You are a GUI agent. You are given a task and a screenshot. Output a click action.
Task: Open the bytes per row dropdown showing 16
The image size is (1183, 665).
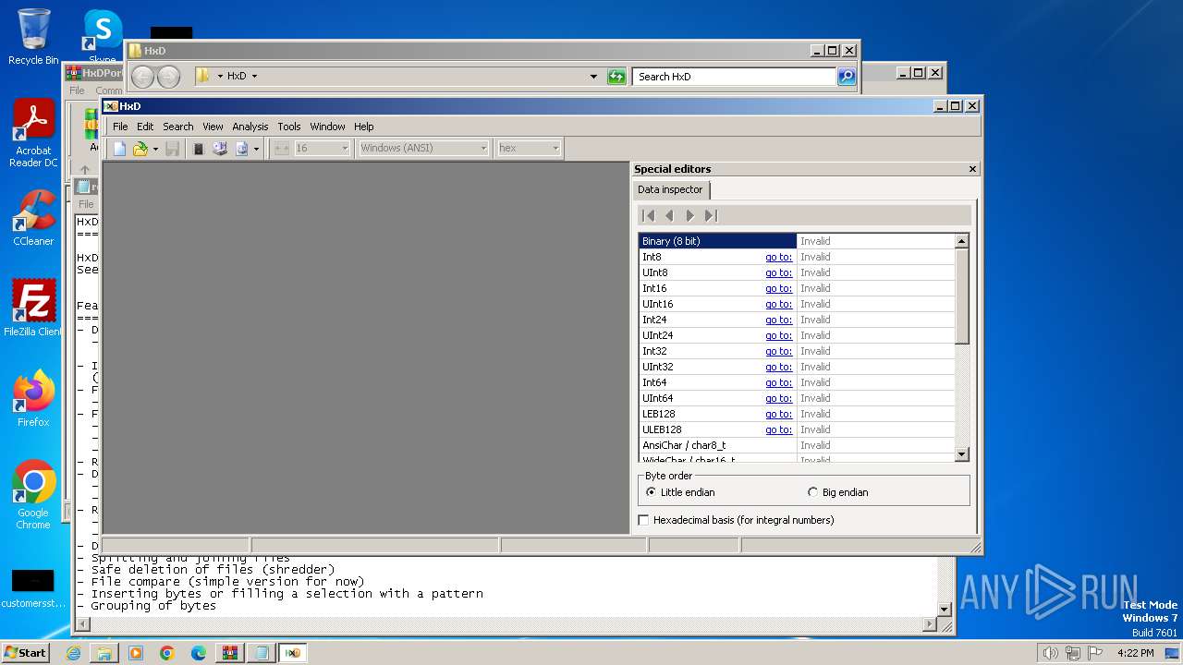322,148
